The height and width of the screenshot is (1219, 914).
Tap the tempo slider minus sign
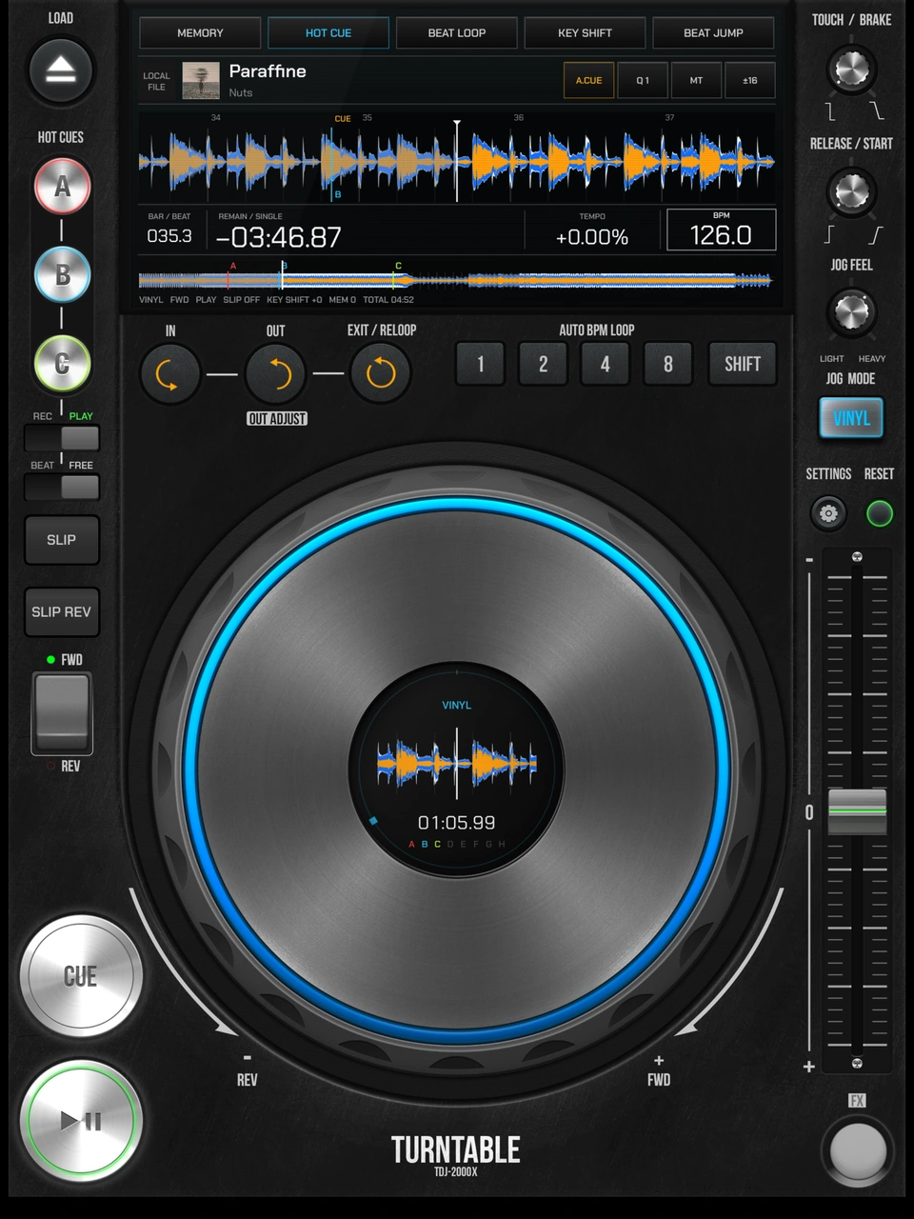809,560
